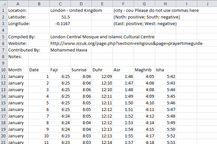Click Isha time 5:45 for January 4
This screenshot has width=217, height=144.
(x=166, y=96)
